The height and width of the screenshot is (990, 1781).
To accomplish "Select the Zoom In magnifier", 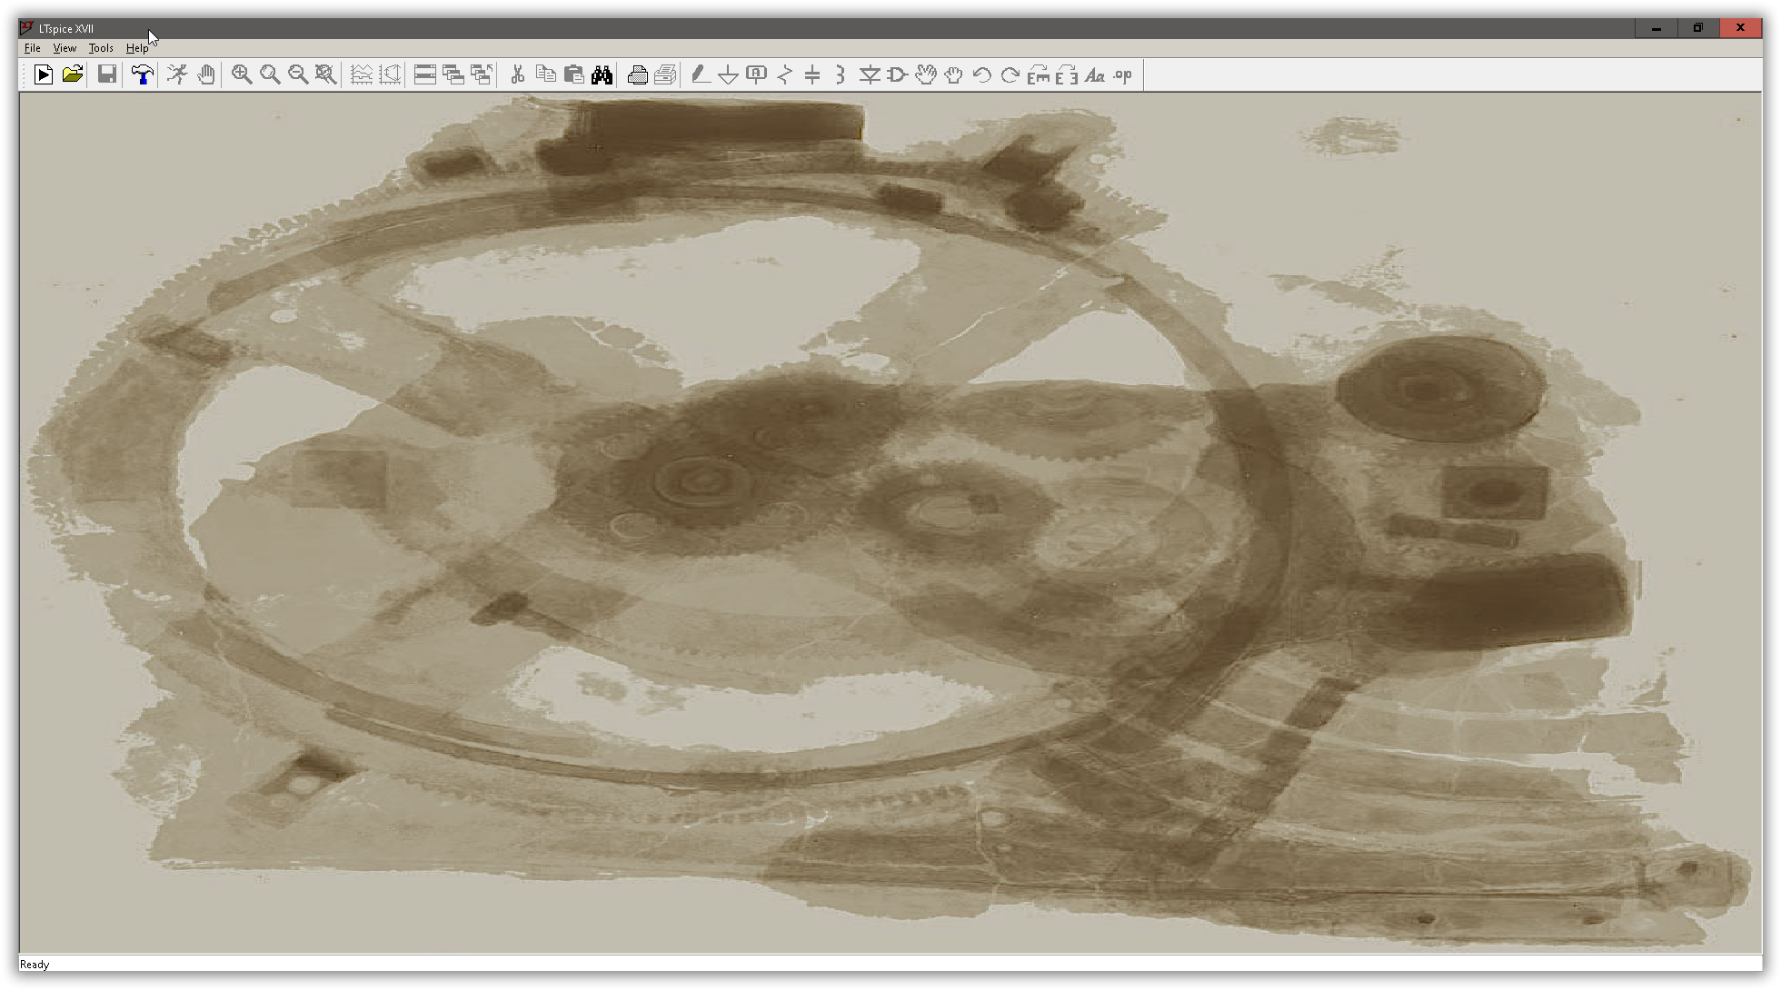I will (x=242, y=74).
